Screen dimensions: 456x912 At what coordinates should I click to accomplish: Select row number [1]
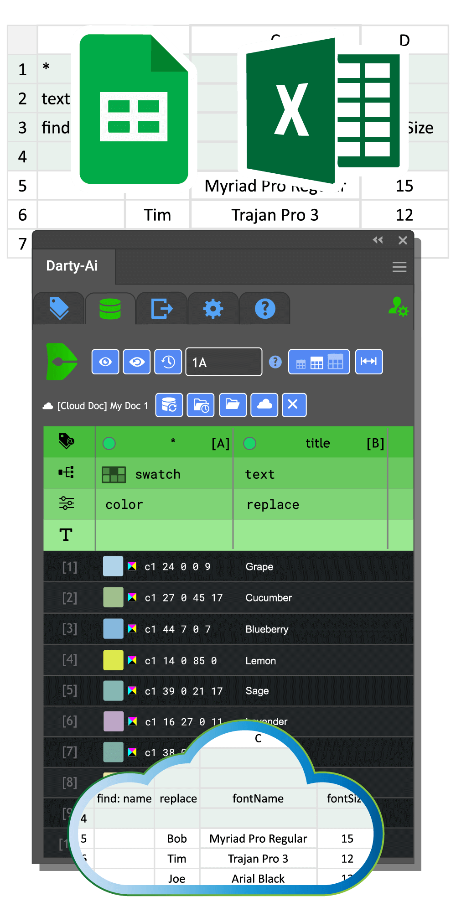pos(69,567)
